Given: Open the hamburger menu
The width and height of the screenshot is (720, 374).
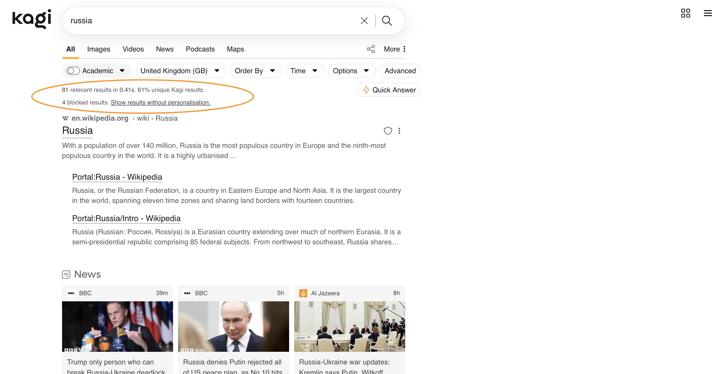Looking at the screenshot, I should pos(707,13).
